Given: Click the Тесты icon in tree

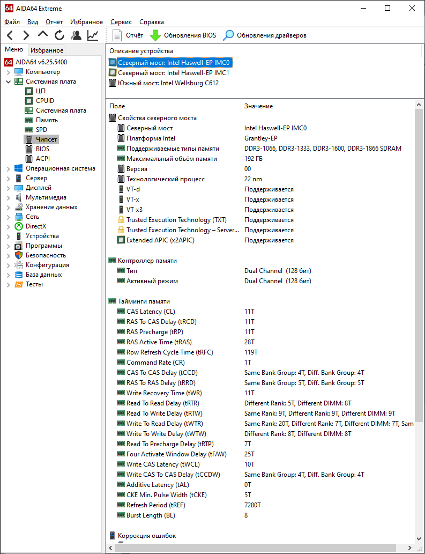Looking at the screenshot, I should (x=19, y=284).
